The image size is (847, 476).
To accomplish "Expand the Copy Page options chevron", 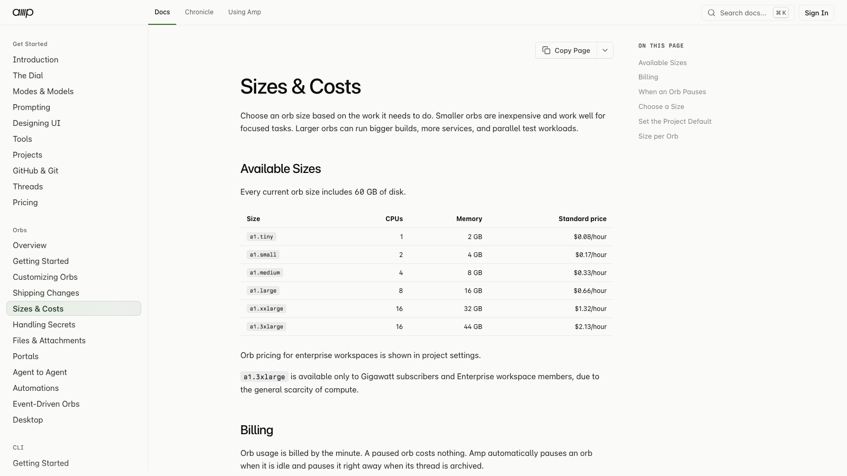I will click(605, 50).
